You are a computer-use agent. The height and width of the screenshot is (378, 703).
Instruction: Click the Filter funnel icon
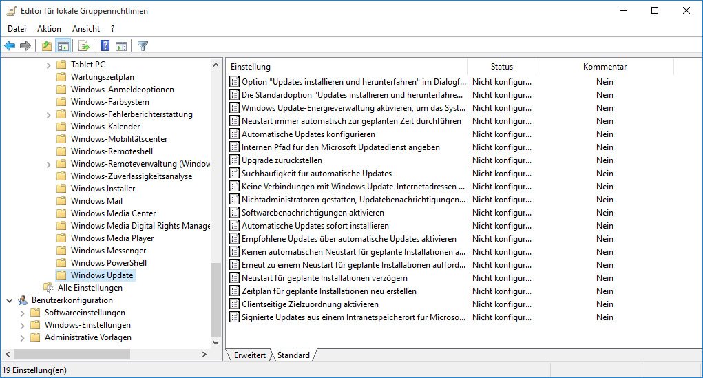click(143, 46)
